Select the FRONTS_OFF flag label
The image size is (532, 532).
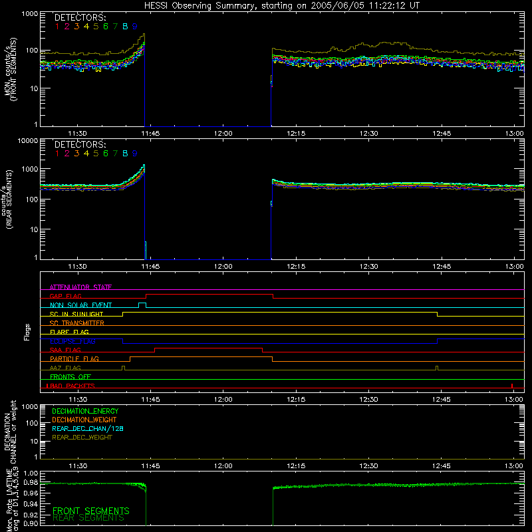tap(70, 376)
